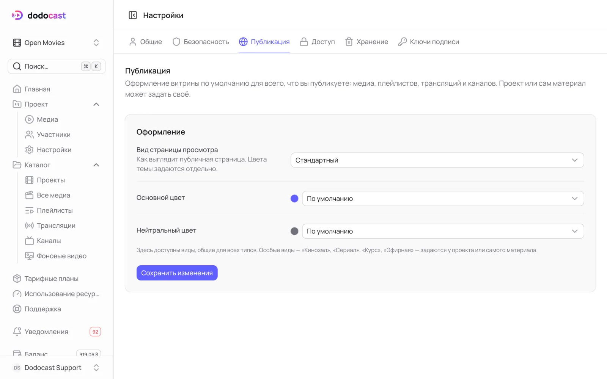Open the Основной цвет dropdown
Screen dimensions: 607x379
tap(443, 199)
